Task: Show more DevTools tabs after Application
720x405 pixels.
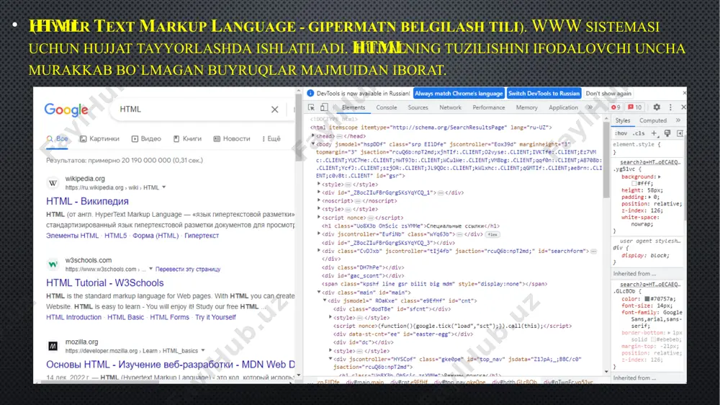Action: 590,107
